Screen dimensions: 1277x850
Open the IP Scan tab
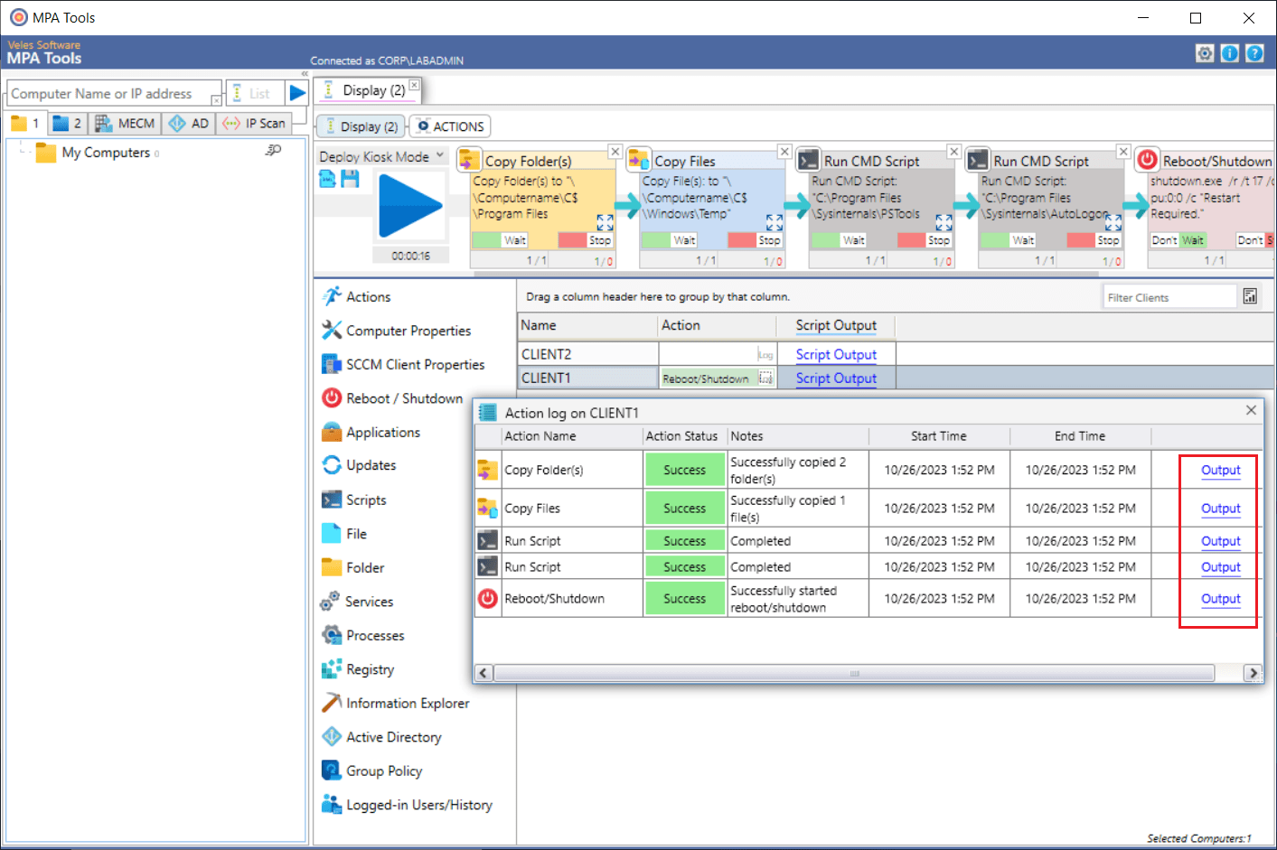255,123
